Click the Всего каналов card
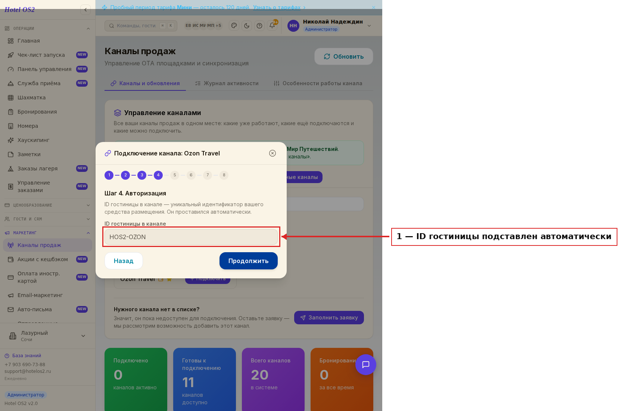The height and width of the screenshot is (411, 626). click(273, 379)
